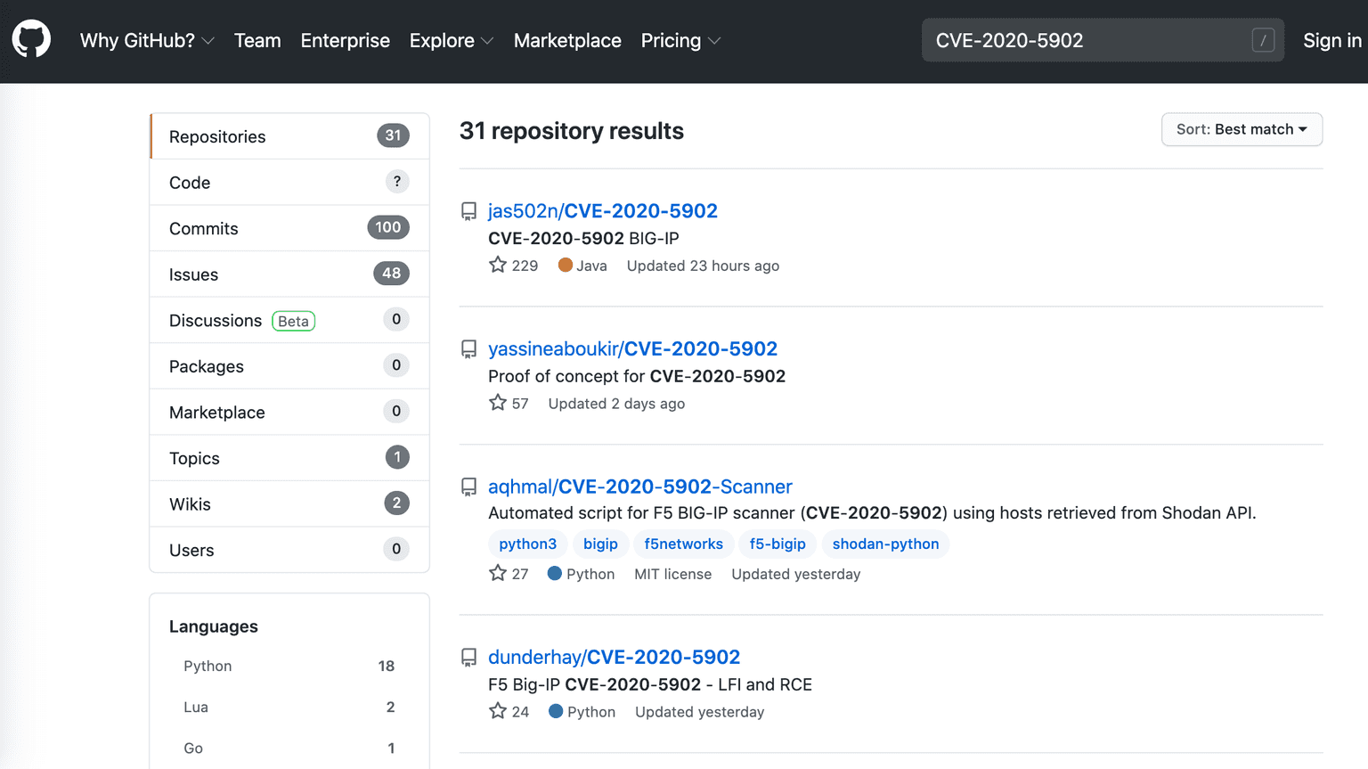Click the repository icon beside jas502n/CVE-2020-5902
This screenshot has height=769, width=1368.
click(x=469, y=210)
